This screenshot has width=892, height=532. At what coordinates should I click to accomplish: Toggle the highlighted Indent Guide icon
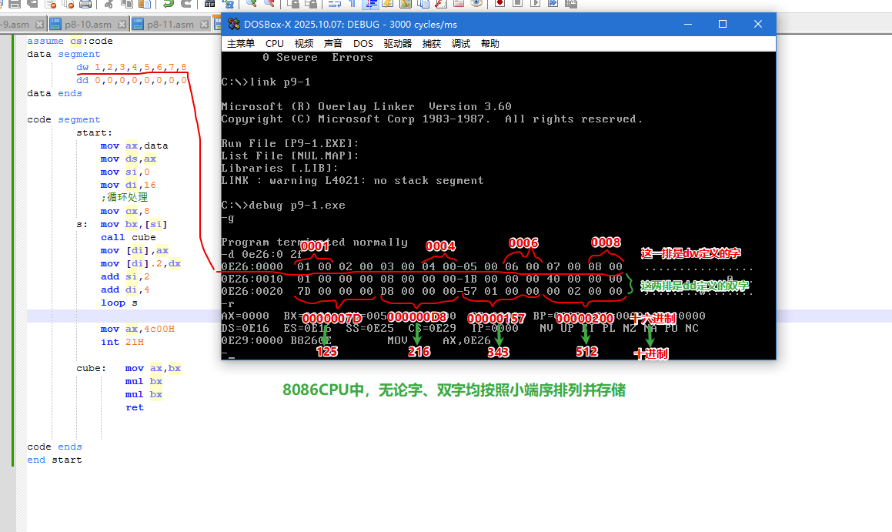(x=370, y=3)
